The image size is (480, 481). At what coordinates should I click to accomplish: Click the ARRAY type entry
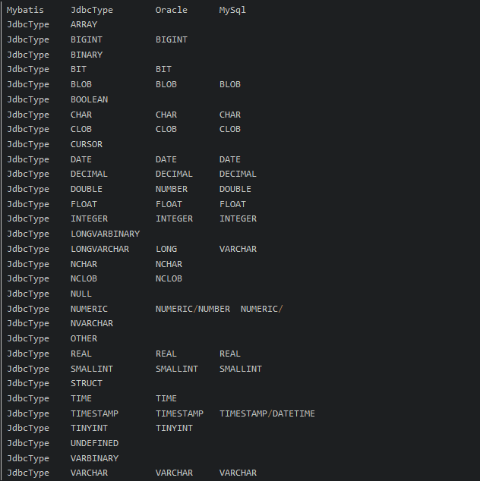(x=84, y=25)
